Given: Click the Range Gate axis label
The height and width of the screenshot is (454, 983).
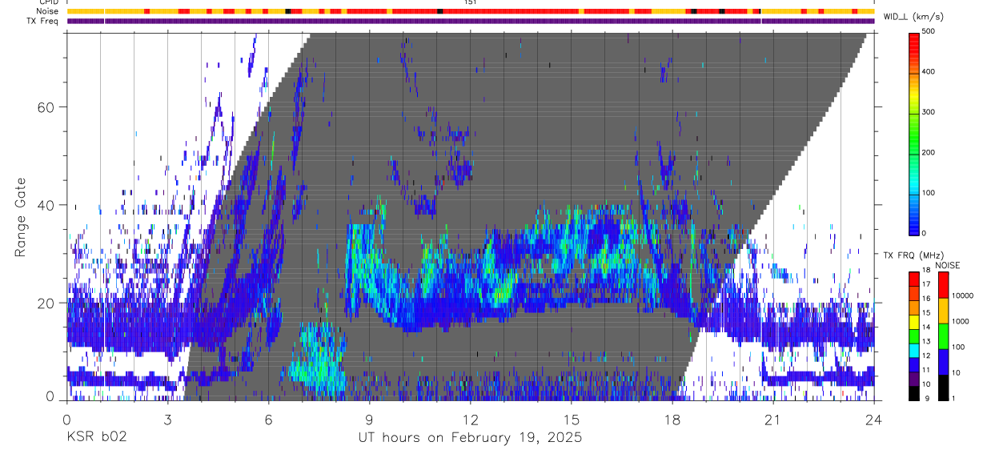Looking at the screenshot, I should [x=20, y=217].
